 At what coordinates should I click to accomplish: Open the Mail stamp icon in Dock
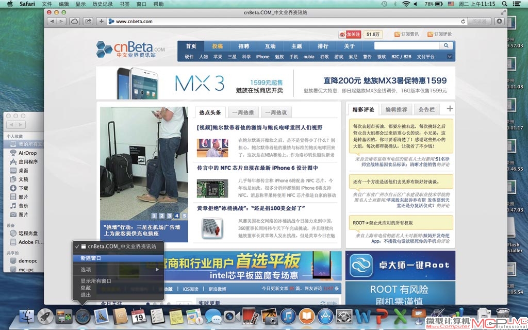click(x=102, y=316)
